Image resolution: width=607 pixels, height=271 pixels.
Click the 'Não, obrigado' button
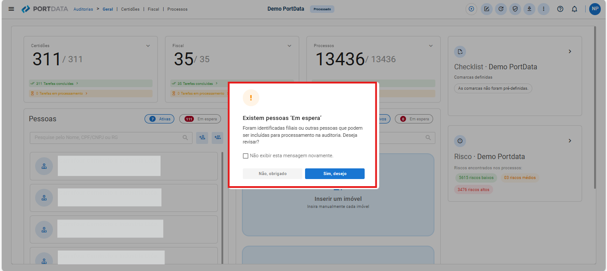pos(273,174)
